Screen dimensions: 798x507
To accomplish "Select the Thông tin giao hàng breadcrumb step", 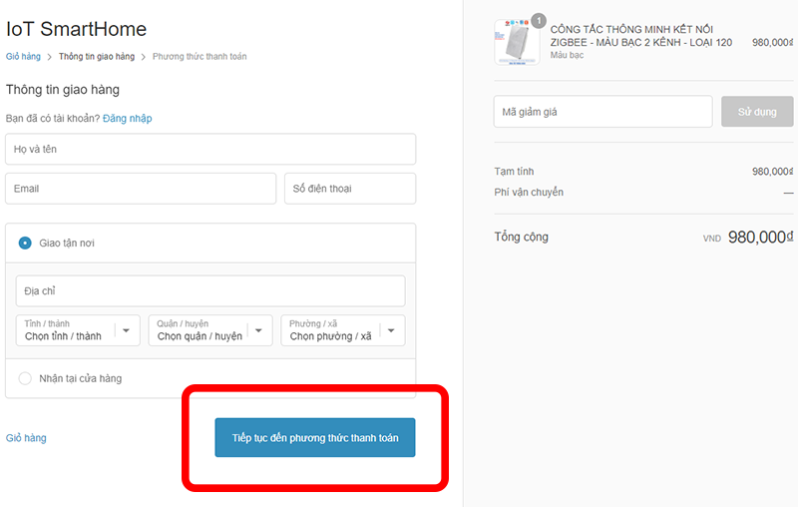I will point(97,57).
